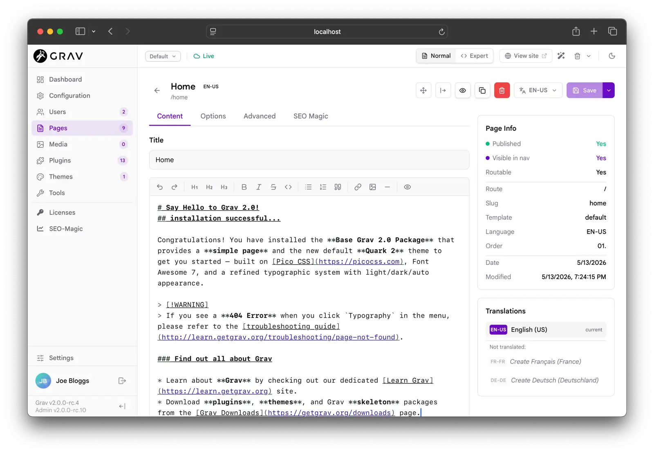Open Media in sidebar
Image resolution: width=654 pixels, height=453 pixels.
coord(82,144)
